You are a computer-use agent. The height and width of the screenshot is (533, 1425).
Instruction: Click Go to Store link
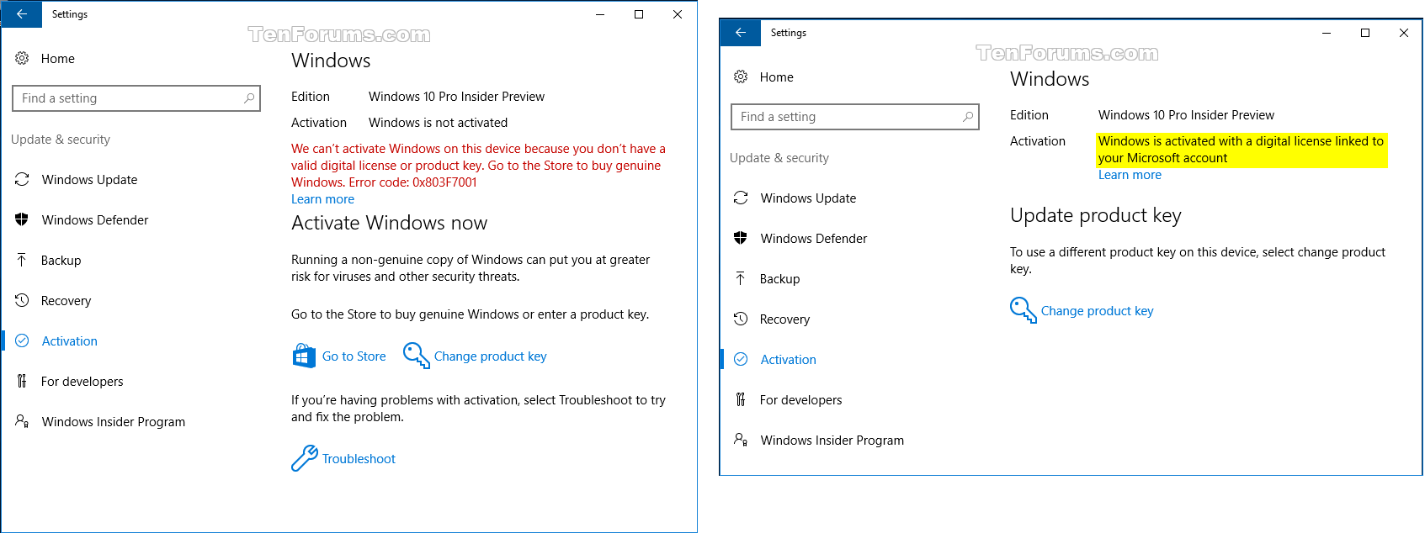click(354, 356)
